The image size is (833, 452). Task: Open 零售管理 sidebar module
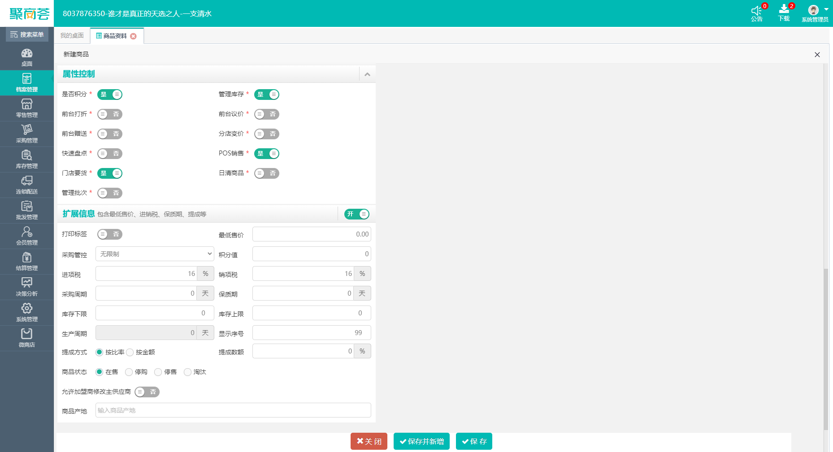pos(27,108)
